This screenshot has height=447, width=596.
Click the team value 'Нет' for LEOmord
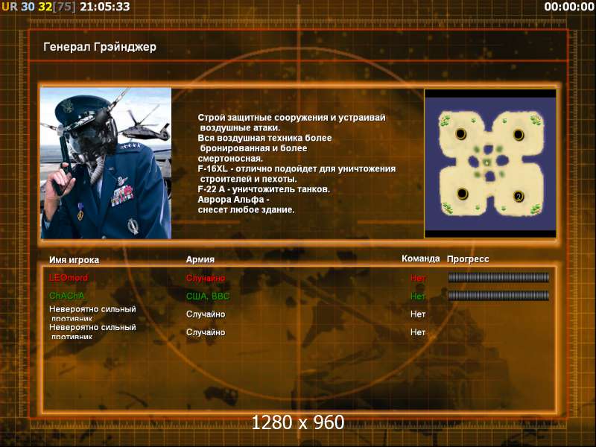pos(418,278)
